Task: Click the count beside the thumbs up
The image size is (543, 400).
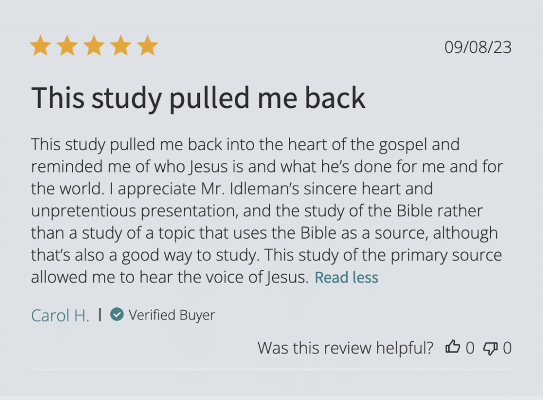Action: pyautogui.click(x=470, y=348)
